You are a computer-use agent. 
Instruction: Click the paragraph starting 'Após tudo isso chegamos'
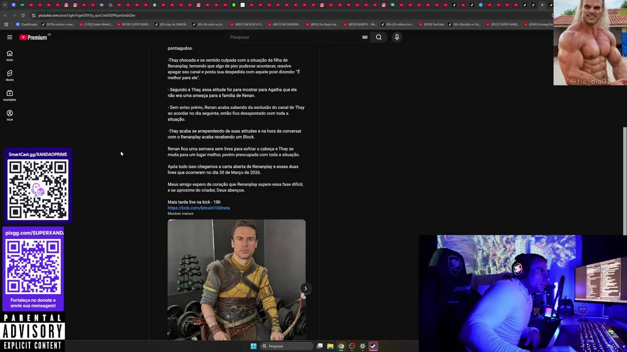click(x=233, y=169)
